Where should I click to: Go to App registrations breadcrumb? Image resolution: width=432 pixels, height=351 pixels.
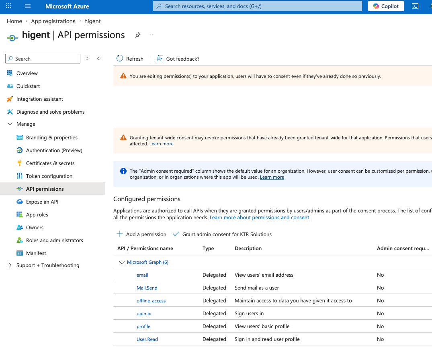53,21
